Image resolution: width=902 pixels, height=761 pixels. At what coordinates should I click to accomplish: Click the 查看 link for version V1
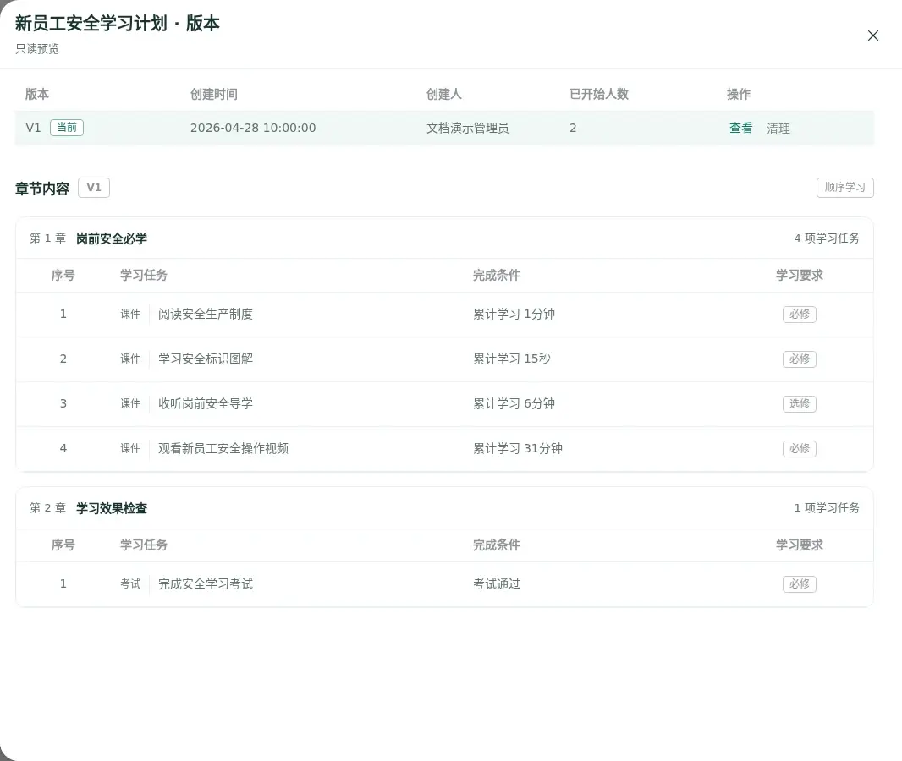point(740,129)
